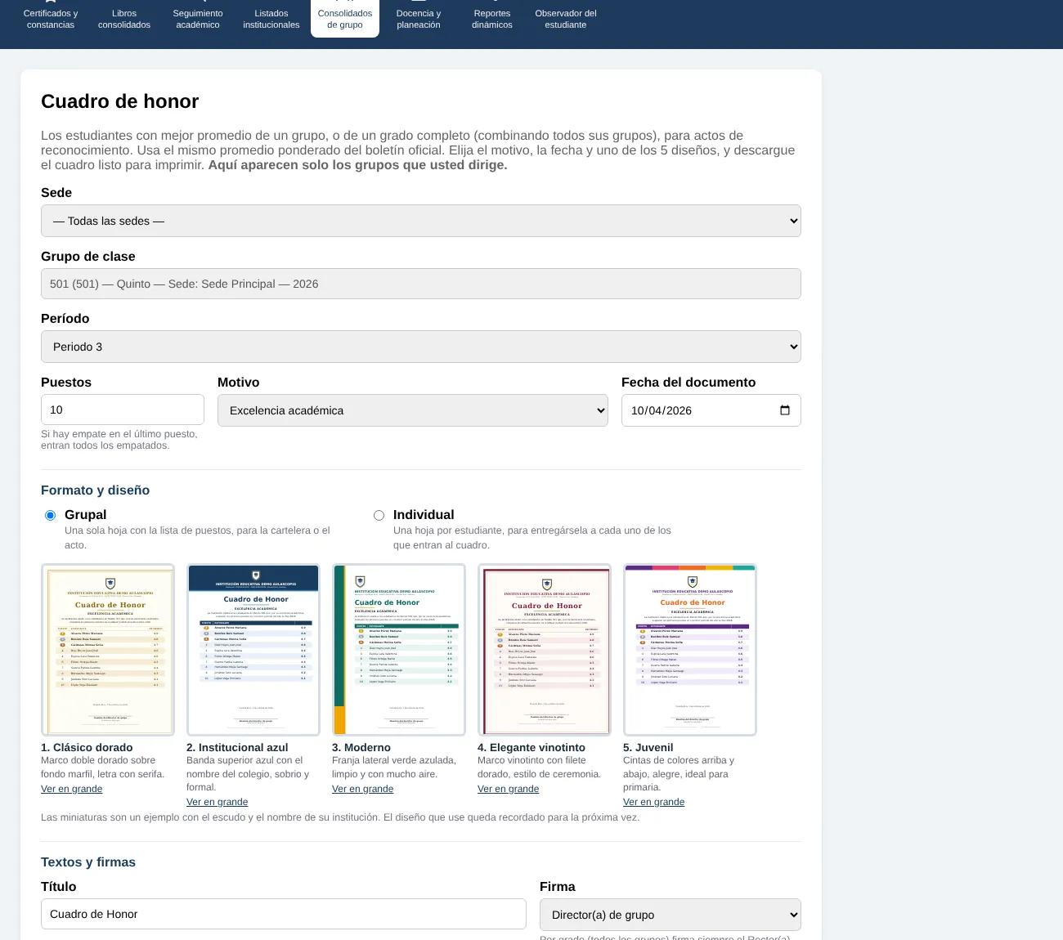Click the Fecha del documento field
1063x940 pixels.
pos(711,410)
